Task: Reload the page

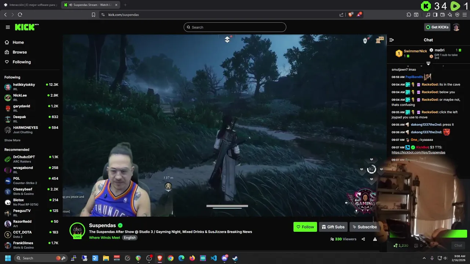Action: tap(20, 15)
